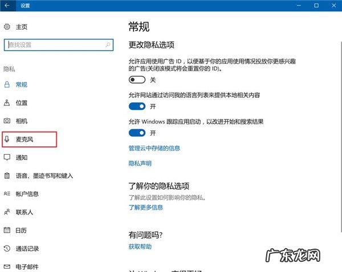This screenshot has width=342, height=272.
Task: Click the back arrow in title bar
Action: coord(7,6)
